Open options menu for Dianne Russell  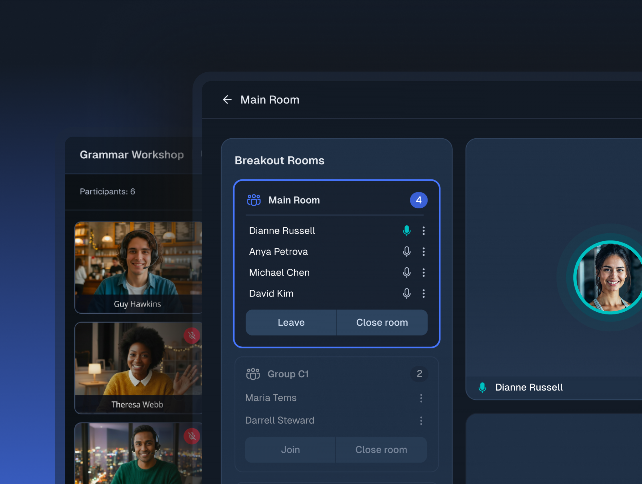[x=424, y=231]
